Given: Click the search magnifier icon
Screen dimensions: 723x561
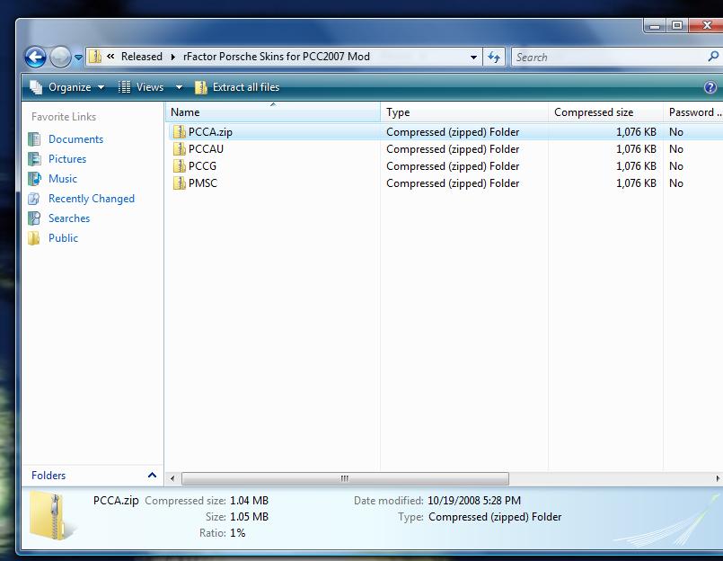Looking at the screenshot, I should pos(713,57).
